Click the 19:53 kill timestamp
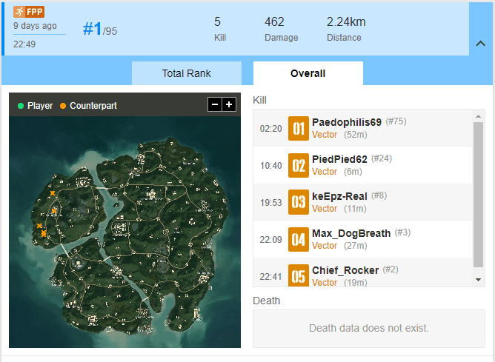The width and height of the screenshot is (495, 362). coord(271,202)
